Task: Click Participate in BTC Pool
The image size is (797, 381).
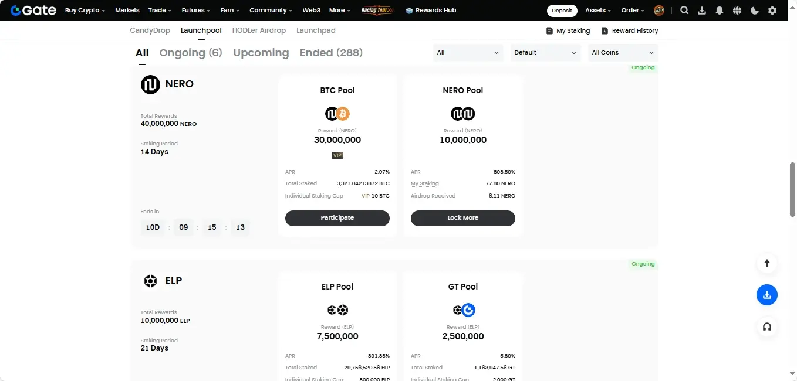Action: (337, 218)
